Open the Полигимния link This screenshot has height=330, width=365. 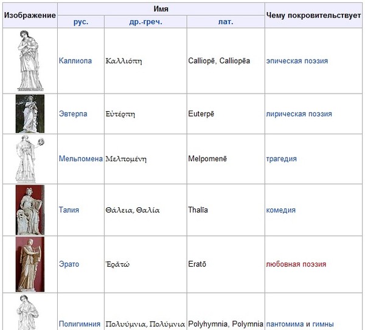(x=80, y=324)
